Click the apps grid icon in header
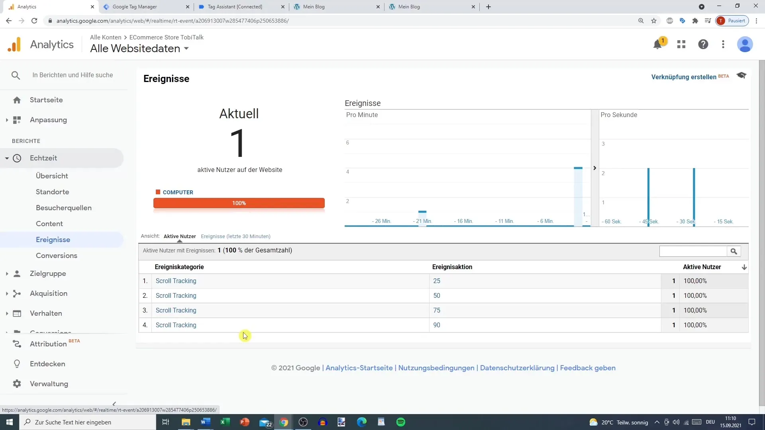Viewport: 765px width, 430px height. 681,44
